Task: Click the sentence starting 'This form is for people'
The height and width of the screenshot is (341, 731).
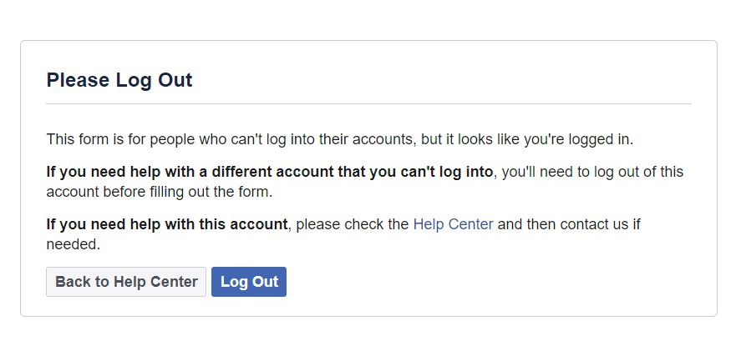Action: (x=340, y=139)
